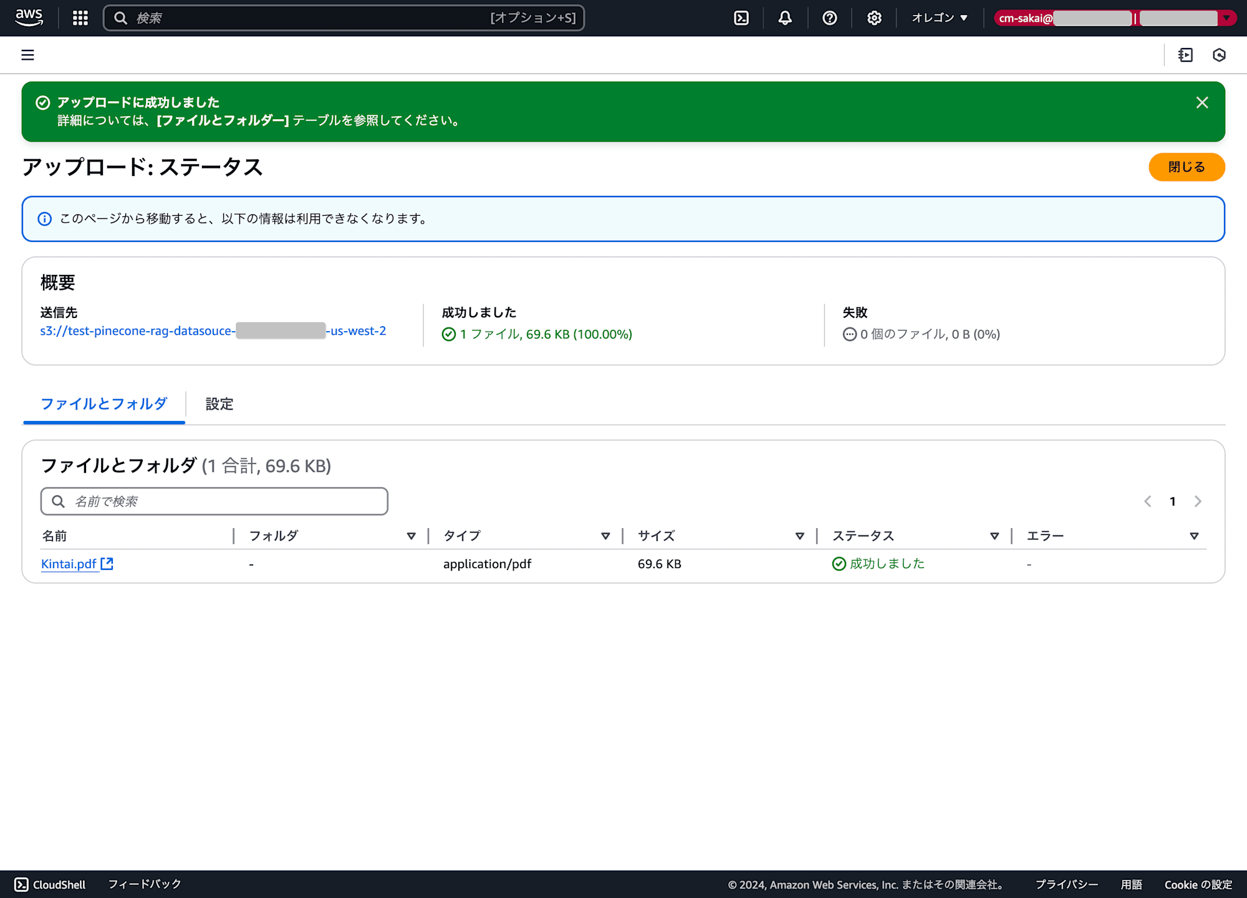Viewport: 1247px width, 898px height.
Task: Sort by タイプ column arrow
Action: click(x=605, y=536)
